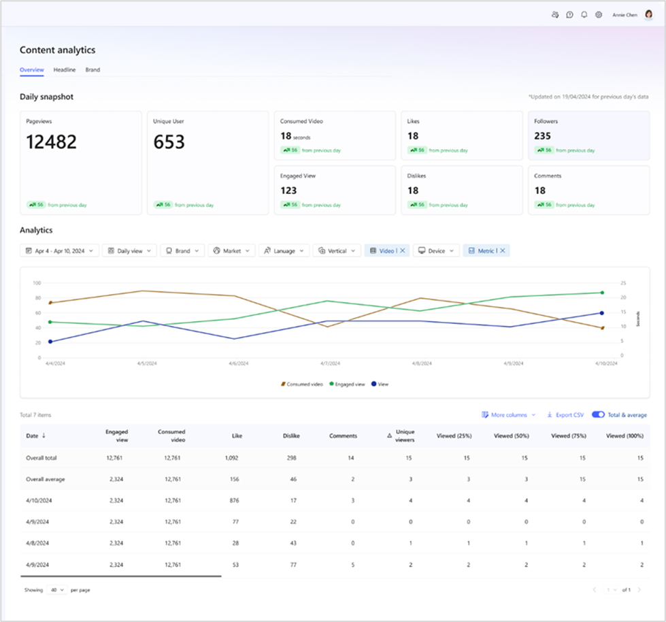Viewport: 666px width, 622px height.
Task: Open the notification bell icon
Action: tap(584, 14)
